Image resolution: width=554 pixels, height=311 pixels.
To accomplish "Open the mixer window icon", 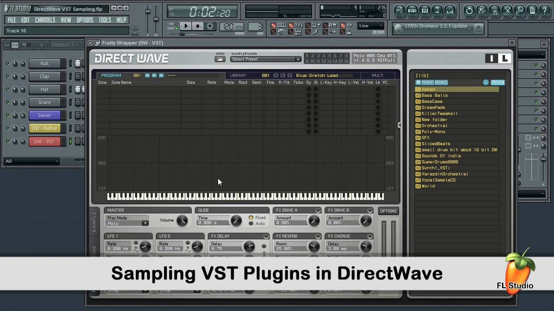I will point(450,11).
